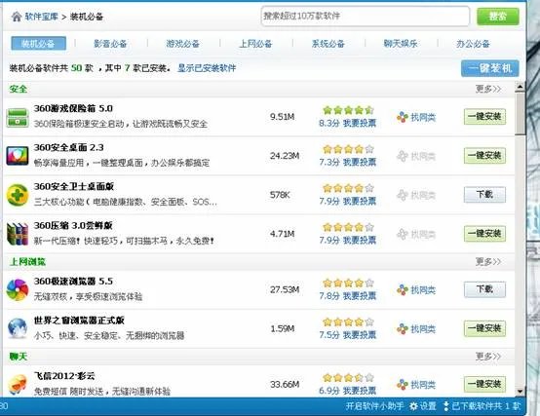Click the download arrow icon in status bar

[446, 406]
